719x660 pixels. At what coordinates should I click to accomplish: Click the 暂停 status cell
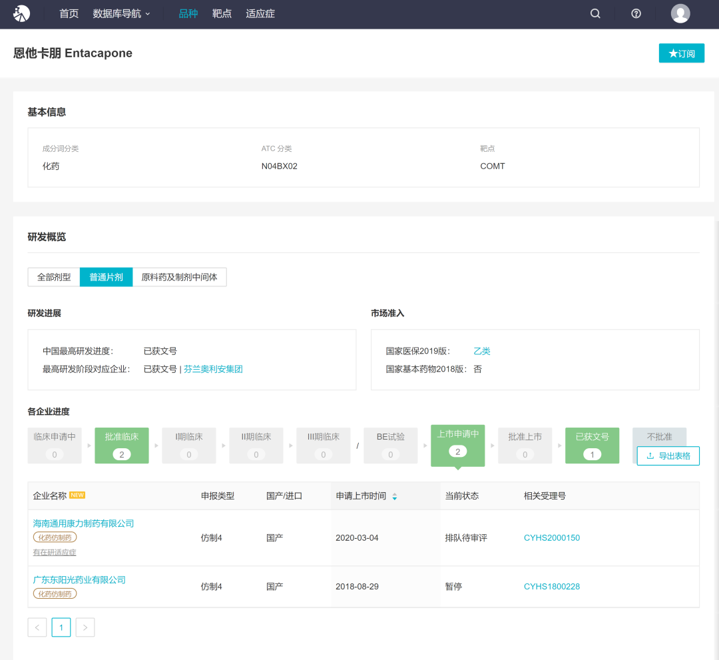click(x=453, y=587)
